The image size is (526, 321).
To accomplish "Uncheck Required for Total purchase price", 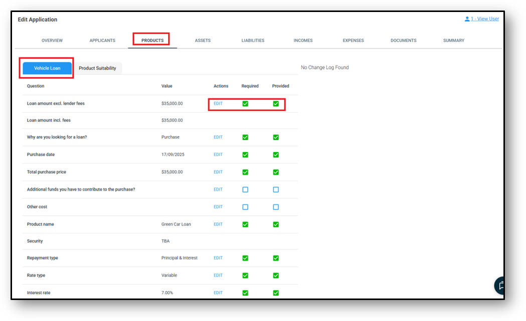I will (245, 172).
